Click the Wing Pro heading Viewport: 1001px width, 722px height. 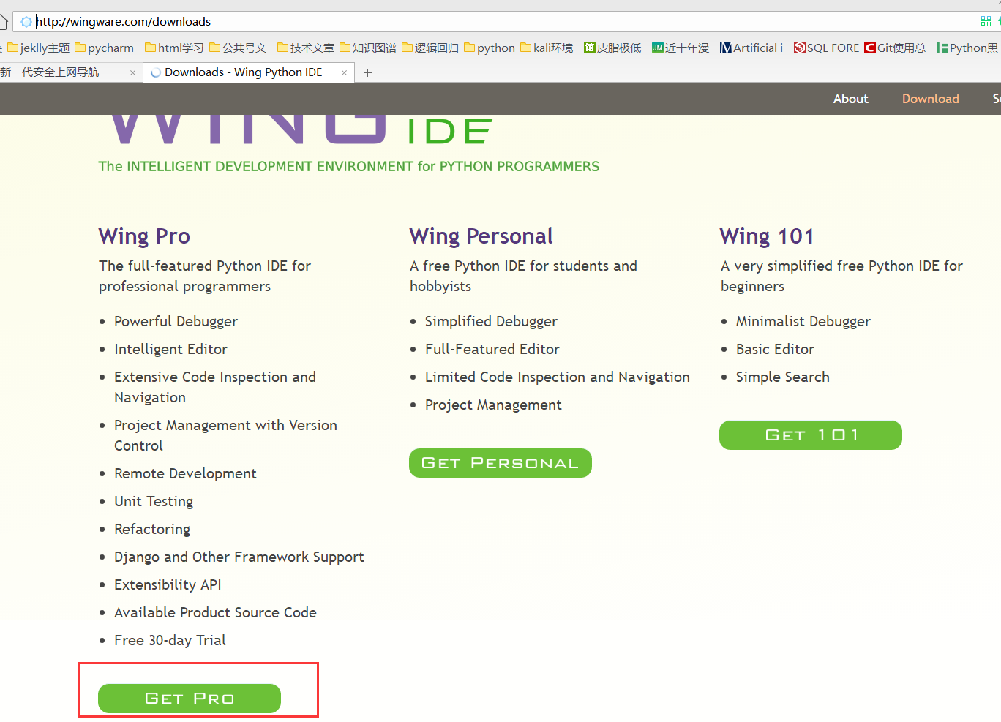coord(144,236)
